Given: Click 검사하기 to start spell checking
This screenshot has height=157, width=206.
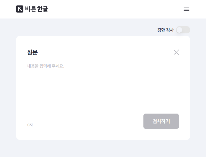Looking at the screenshot, I should [x=161, y=121].
